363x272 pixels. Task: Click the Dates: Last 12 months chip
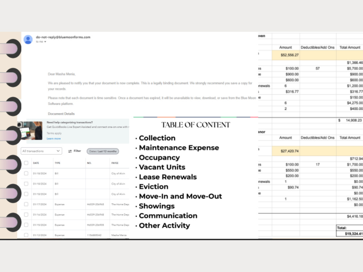(x=103, y=151)
